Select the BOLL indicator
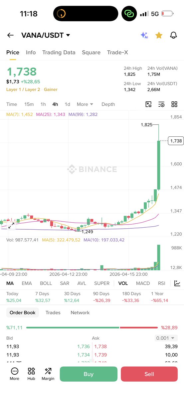The height and width of the screenshot is (400, 184). (x=46, y=283)
